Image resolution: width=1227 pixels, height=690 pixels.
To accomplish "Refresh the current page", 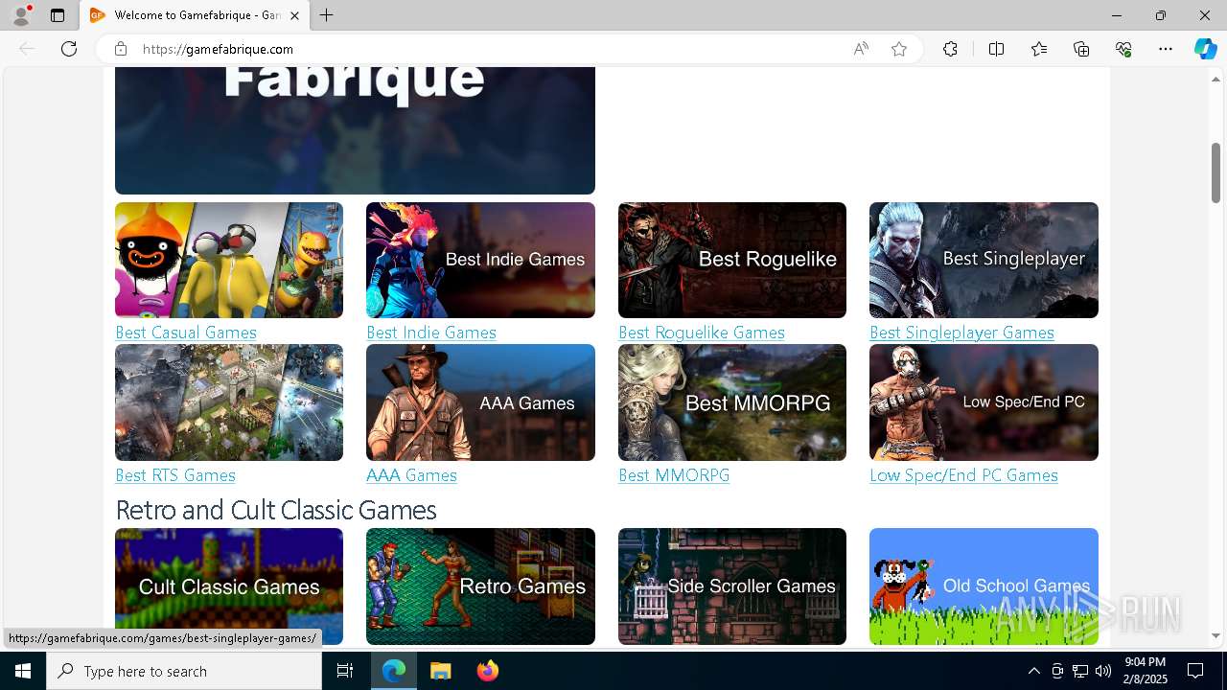I will [69, 49].
